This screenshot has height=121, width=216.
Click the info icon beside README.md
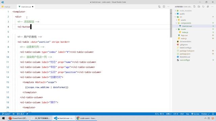pyautogui.click(x=178, y=57)
